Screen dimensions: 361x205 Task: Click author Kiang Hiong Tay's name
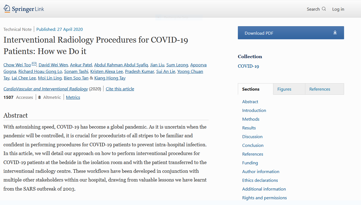pyautogui.click(x=110, y=78)
